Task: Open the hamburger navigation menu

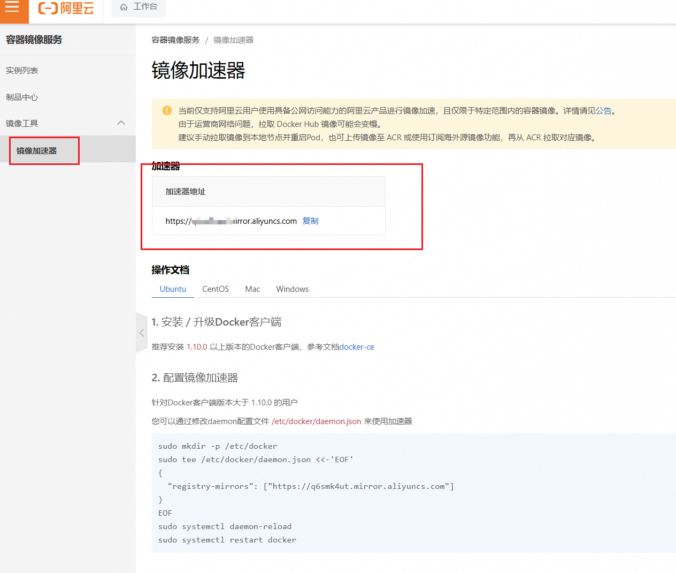Action: (12, 7)
